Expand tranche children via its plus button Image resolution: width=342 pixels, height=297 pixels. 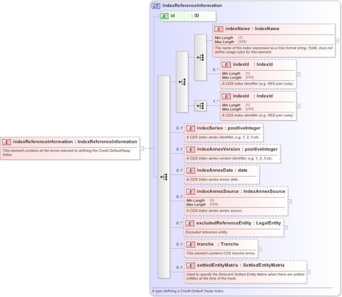(x=259, y=248)
